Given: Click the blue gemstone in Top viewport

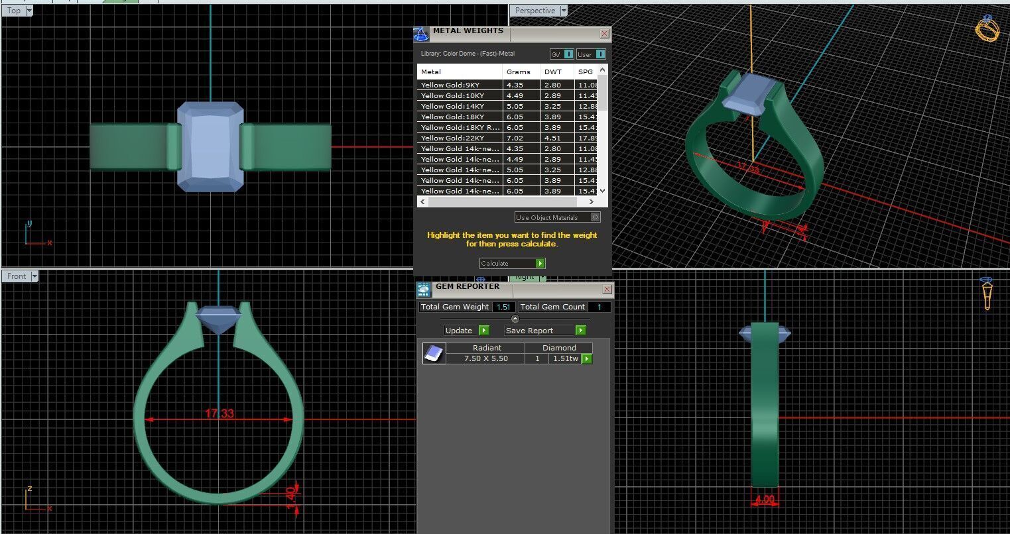Looking at the screenshot, I should click(210, 146).
